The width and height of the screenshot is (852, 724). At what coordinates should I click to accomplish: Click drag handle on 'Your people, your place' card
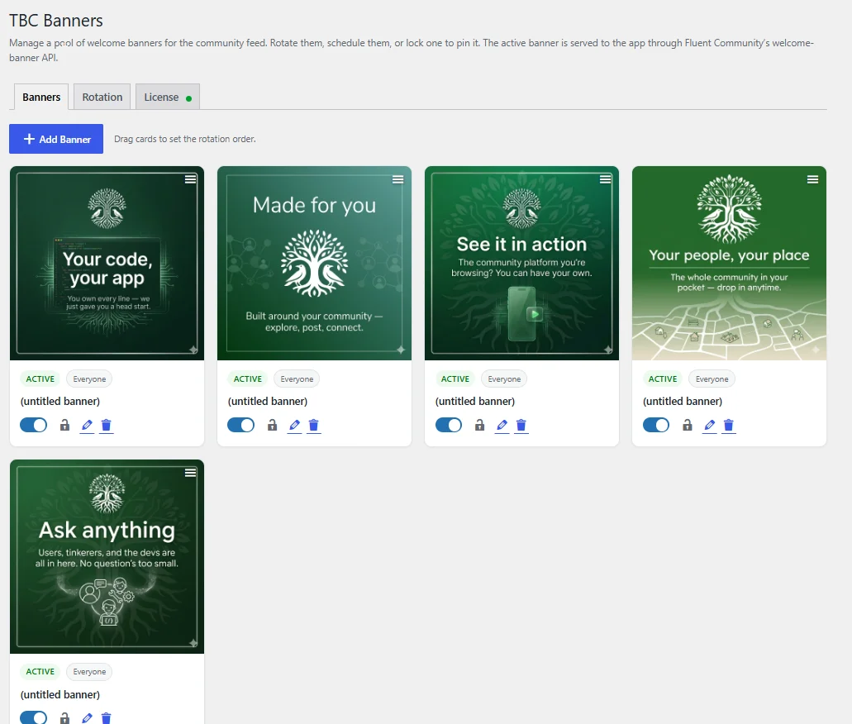click(813, 179)
